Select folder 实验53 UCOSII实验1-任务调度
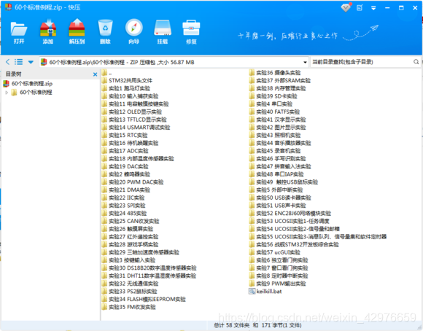Viewport: 423px width, 331px height. pyautogui.click(x=290, y=221)
